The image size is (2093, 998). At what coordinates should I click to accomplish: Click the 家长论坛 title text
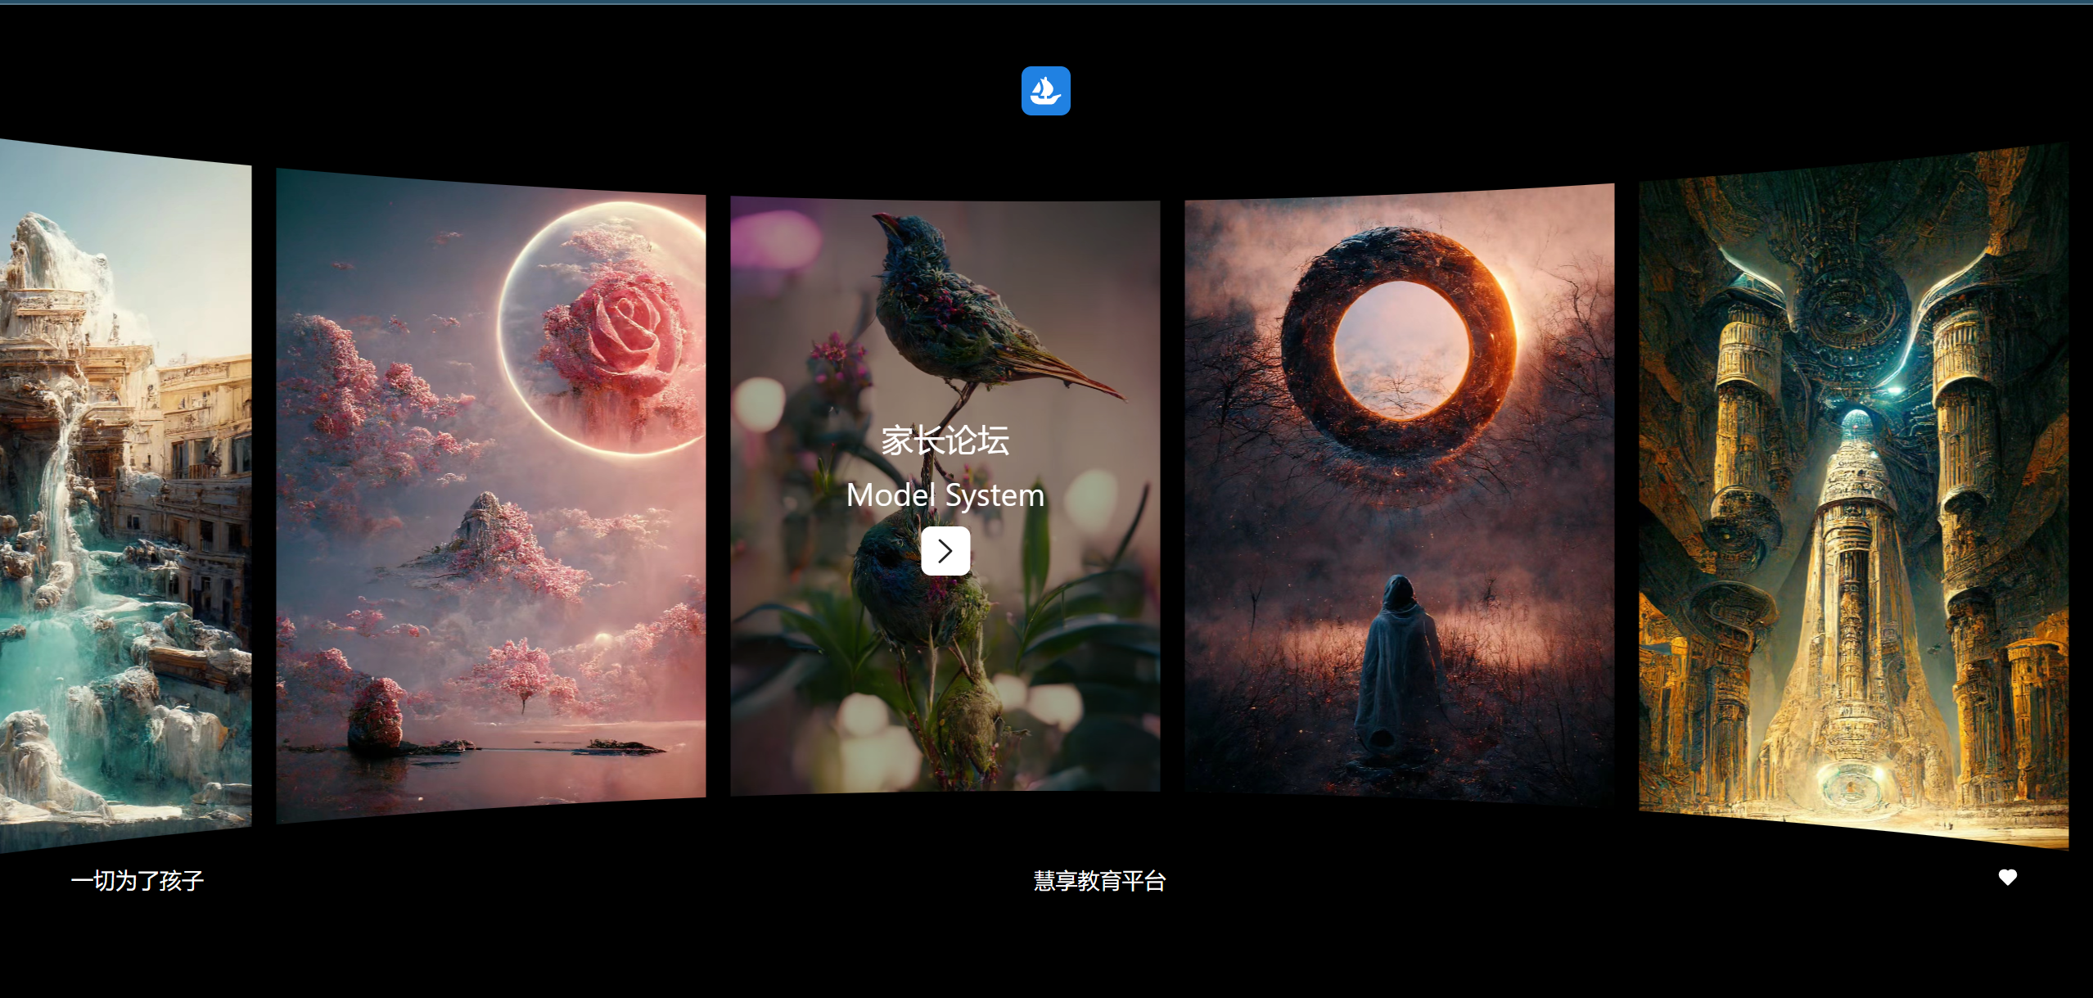[945, 441]
